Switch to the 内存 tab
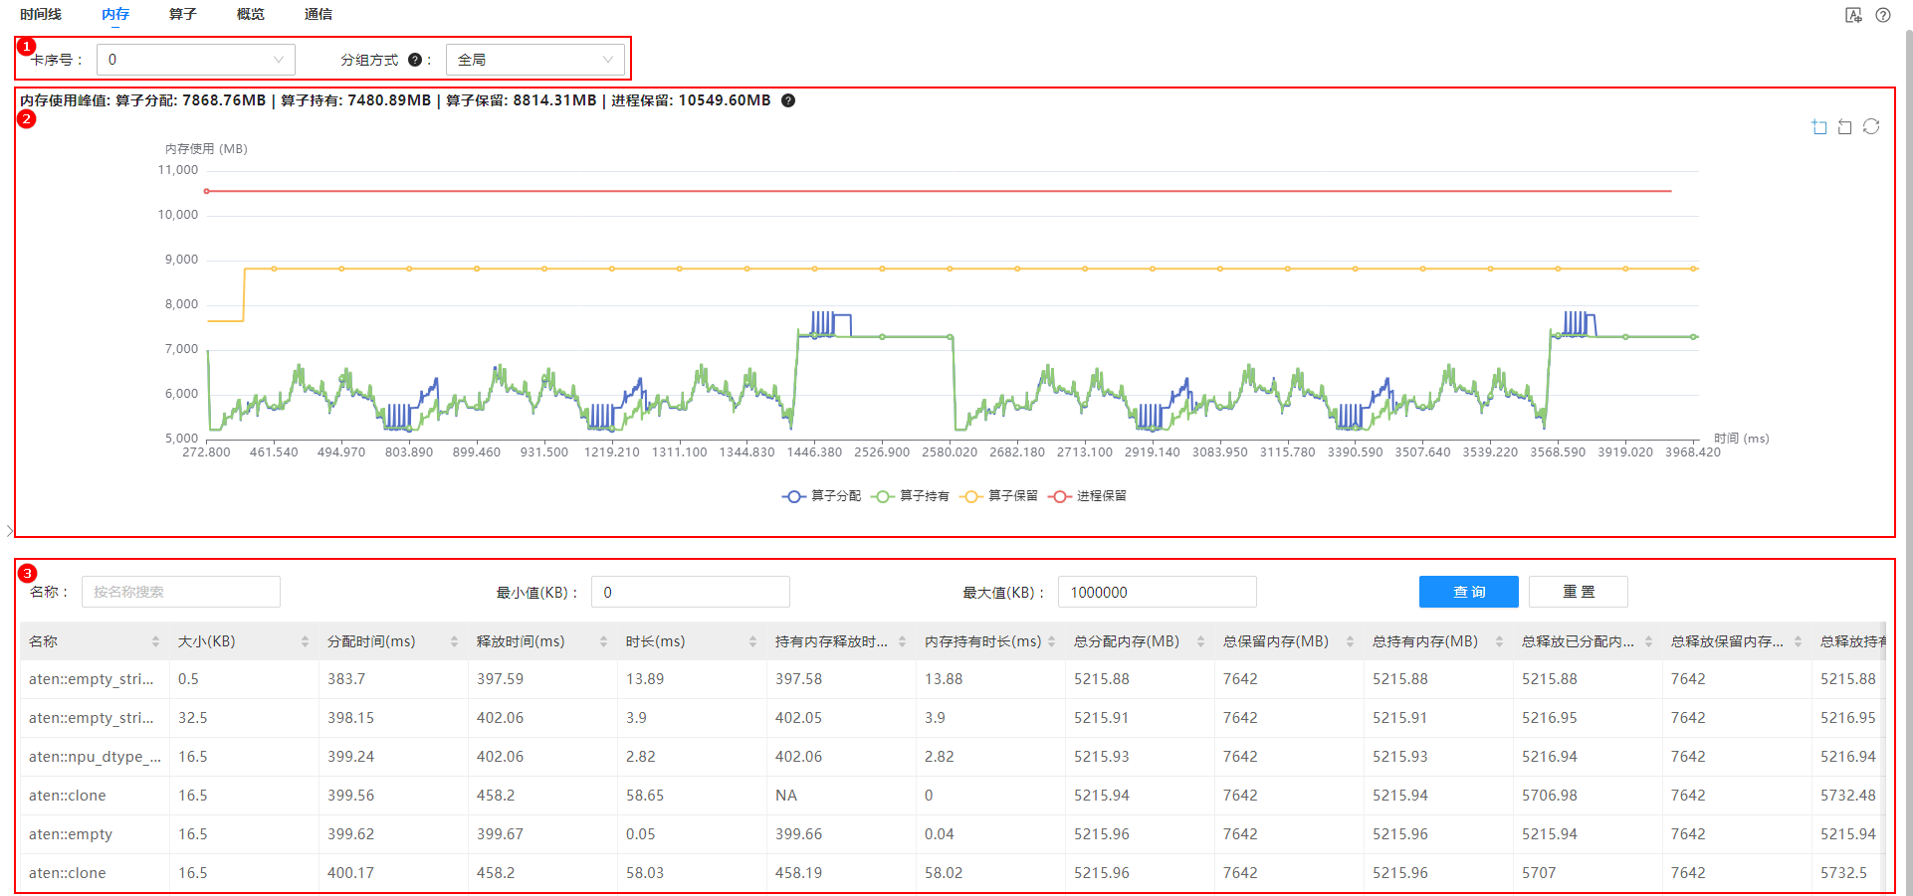The height and width of the screenshot is (896, 1913). [x=115, y=14]
